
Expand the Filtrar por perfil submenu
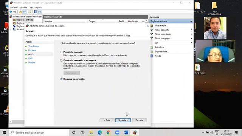click(191, 30)
